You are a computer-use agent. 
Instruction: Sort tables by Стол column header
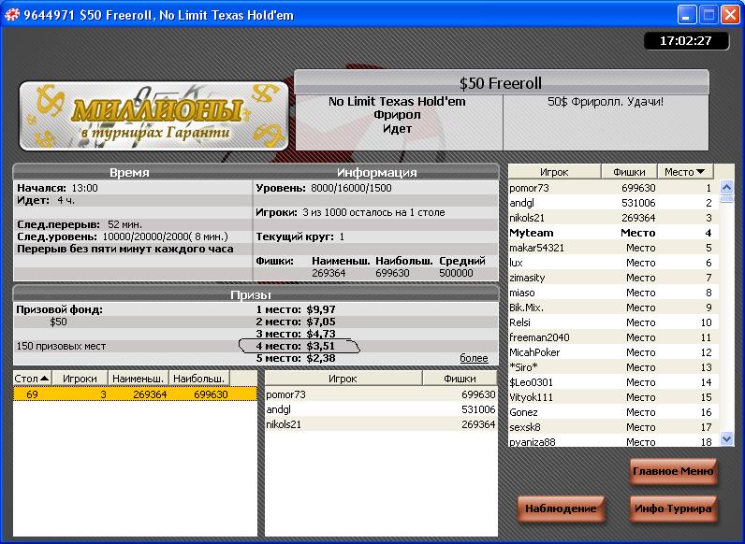click(32, 379)
